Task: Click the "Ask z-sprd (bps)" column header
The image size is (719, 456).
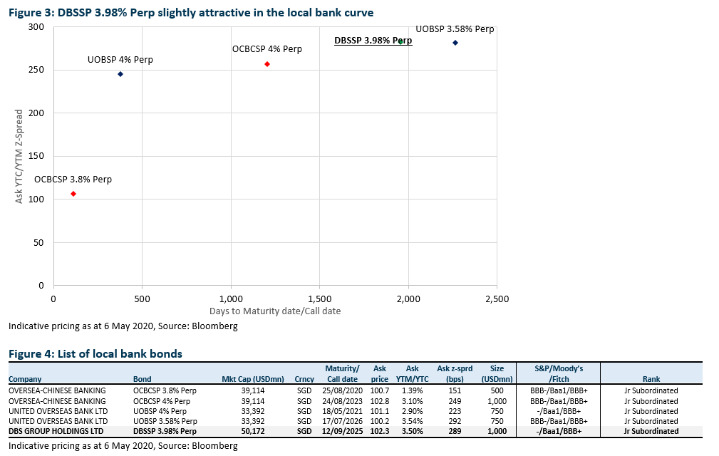Action: click(x=455, y=373)
